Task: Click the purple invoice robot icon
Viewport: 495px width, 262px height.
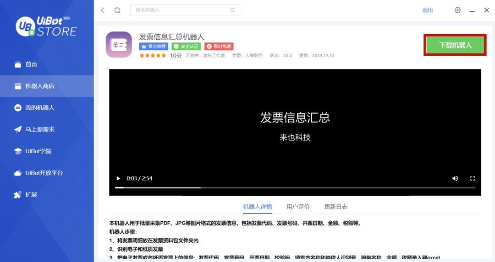Action: pyautogui.click(x=119, y=44)
